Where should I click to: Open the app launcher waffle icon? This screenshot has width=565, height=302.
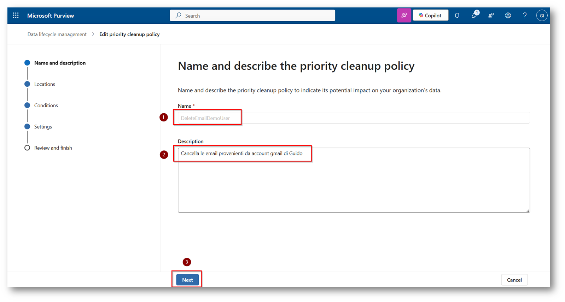point(16,16)
